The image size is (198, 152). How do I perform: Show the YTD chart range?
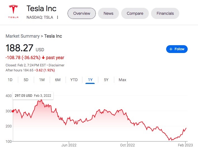(74, 80)
